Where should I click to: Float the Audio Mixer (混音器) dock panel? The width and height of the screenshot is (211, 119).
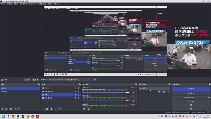tap(136, 84)
